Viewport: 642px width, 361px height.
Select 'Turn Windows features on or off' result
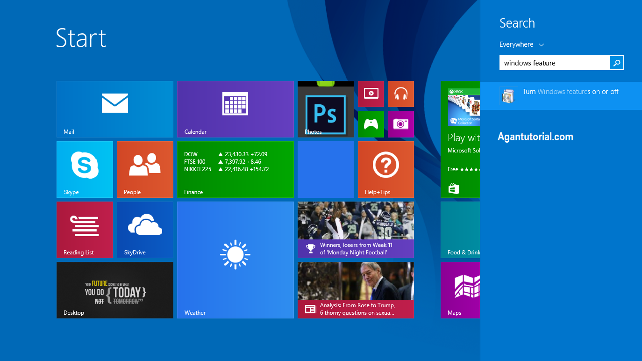coord(561,96)
